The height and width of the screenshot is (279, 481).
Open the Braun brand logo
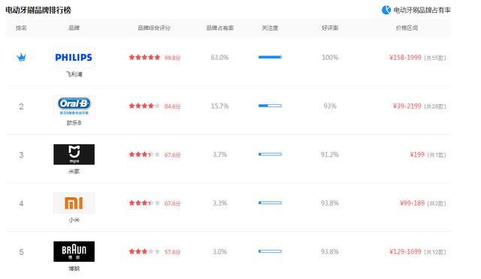coord(74,251)
